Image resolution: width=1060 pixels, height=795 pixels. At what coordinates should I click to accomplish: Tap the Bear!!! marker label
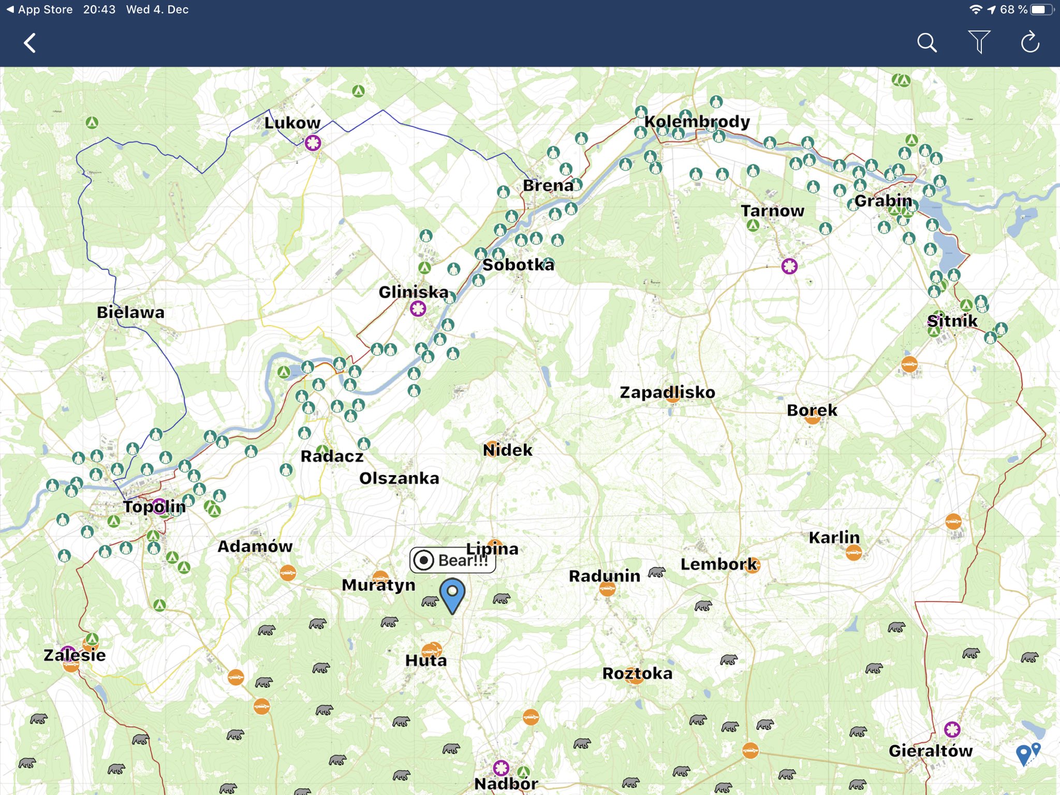[x=453, y=560]
